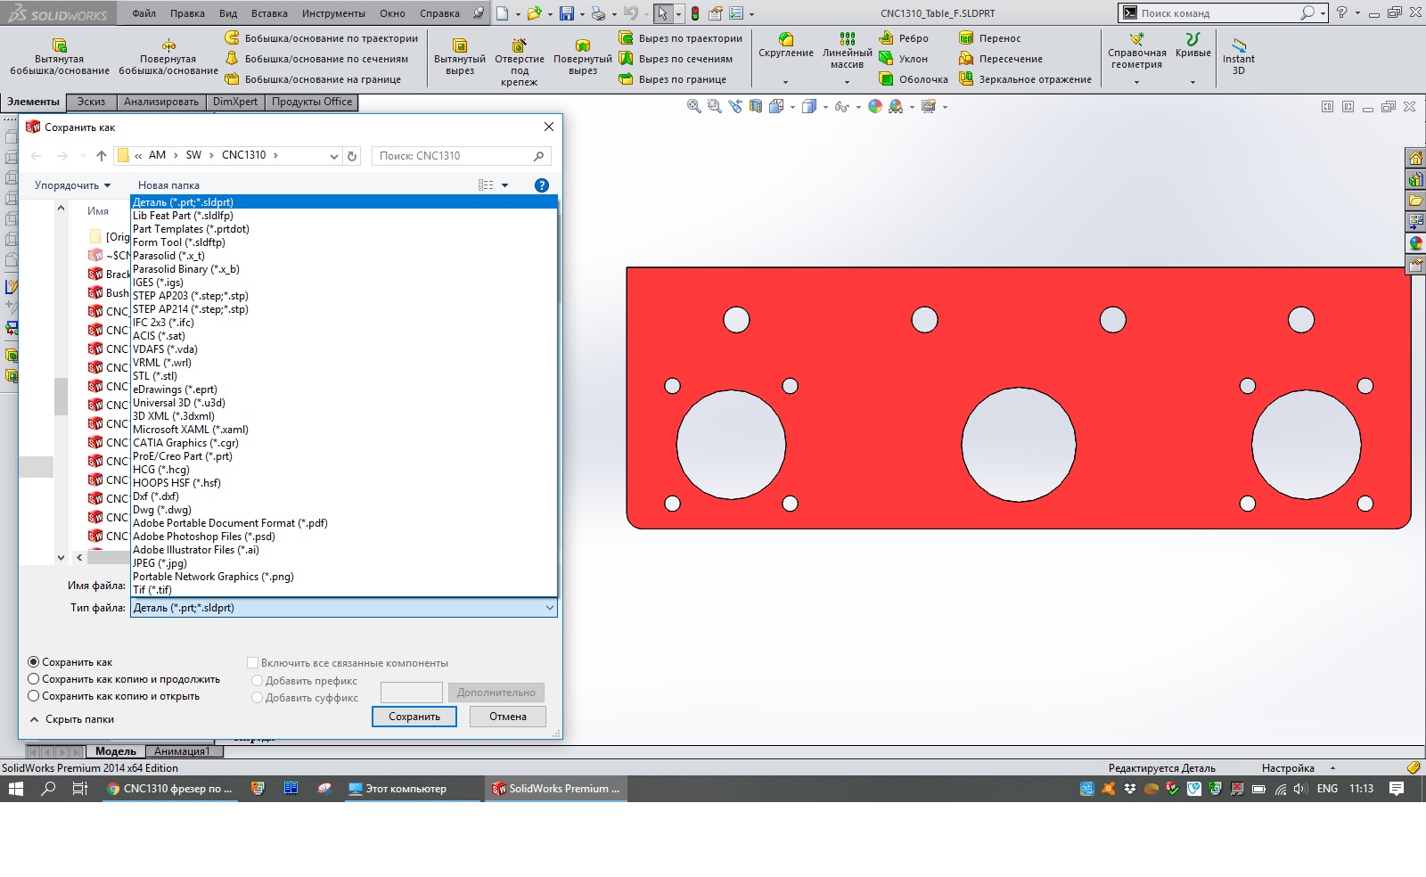Open the Инструменты menu

click(333, 13)
